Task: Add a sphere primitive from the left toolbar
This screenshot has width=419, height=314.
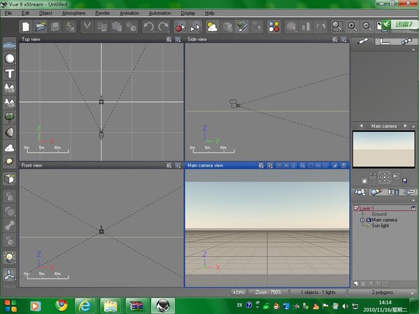Action: [x=10, y=59]
